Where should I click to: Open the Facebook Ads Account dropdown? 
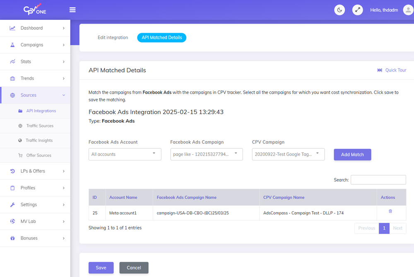pos(125,154)
